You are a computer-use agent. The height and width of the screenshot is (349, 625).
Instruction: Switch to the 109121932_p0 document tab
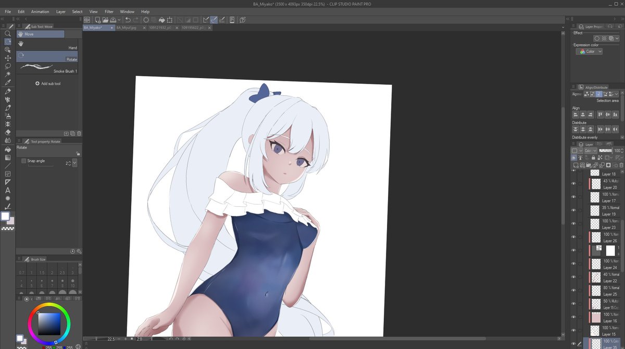160,27
